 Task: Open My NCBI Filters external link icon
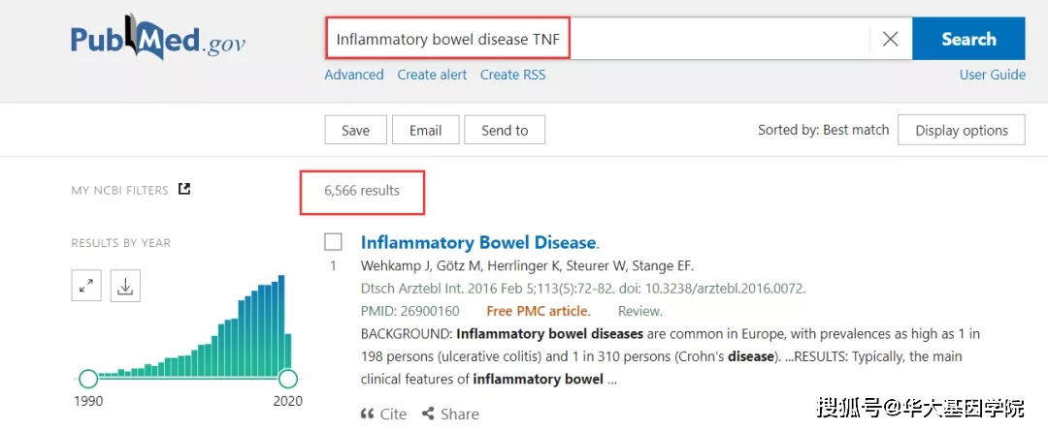[184, 190]
